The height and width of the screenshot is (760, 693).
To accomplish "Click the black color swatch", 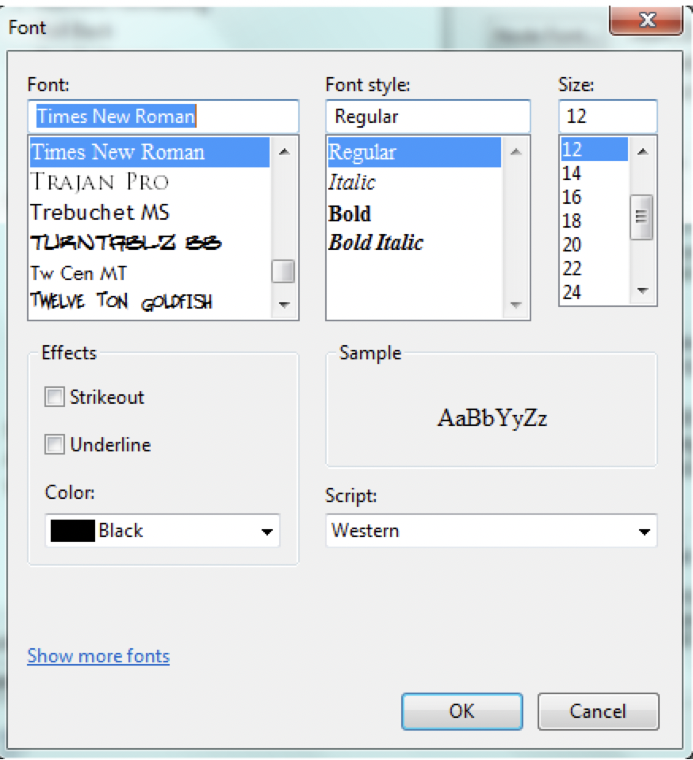I will (x=72, y=531).
